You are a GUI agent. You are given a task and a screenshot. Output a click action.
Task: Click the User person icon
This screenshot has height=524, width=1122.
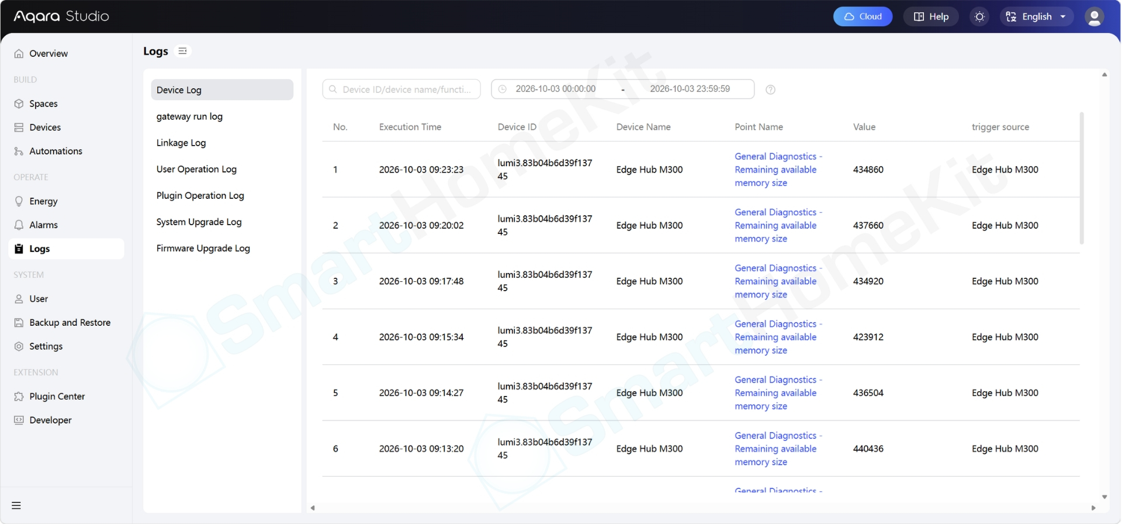coord(19,299)
